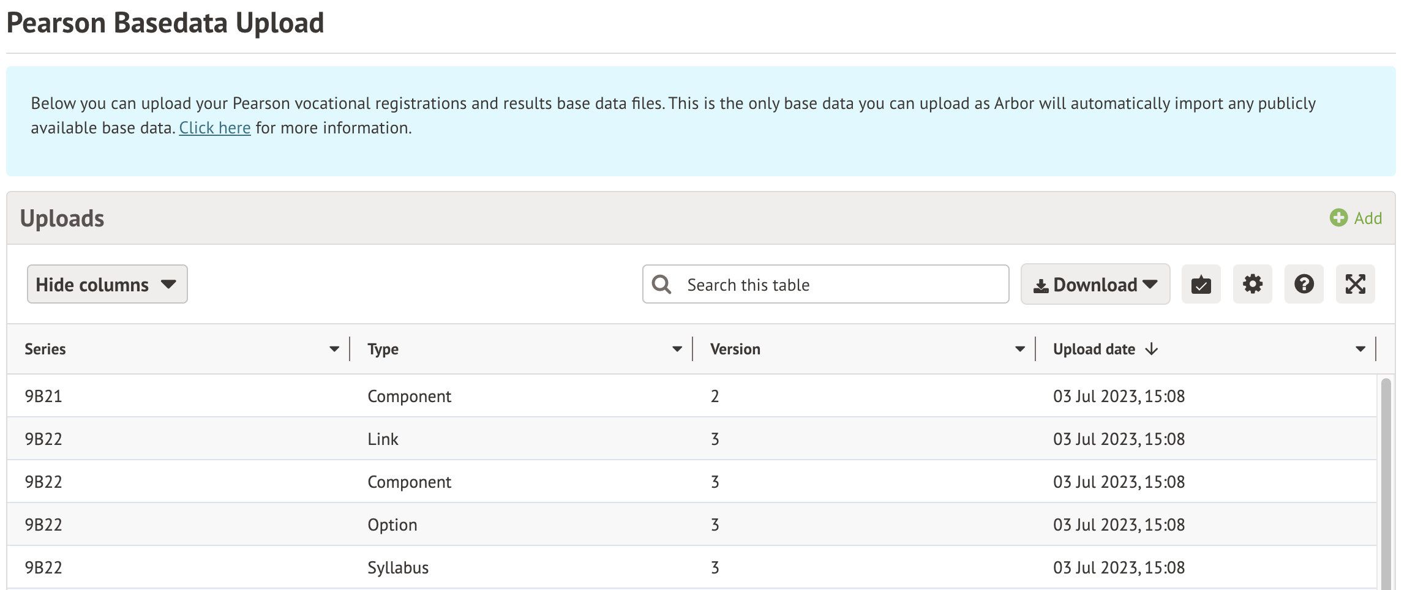Expand table to full screen
The width and height of the screenshot is (1407, 590).
click(x=1355, y=285)
